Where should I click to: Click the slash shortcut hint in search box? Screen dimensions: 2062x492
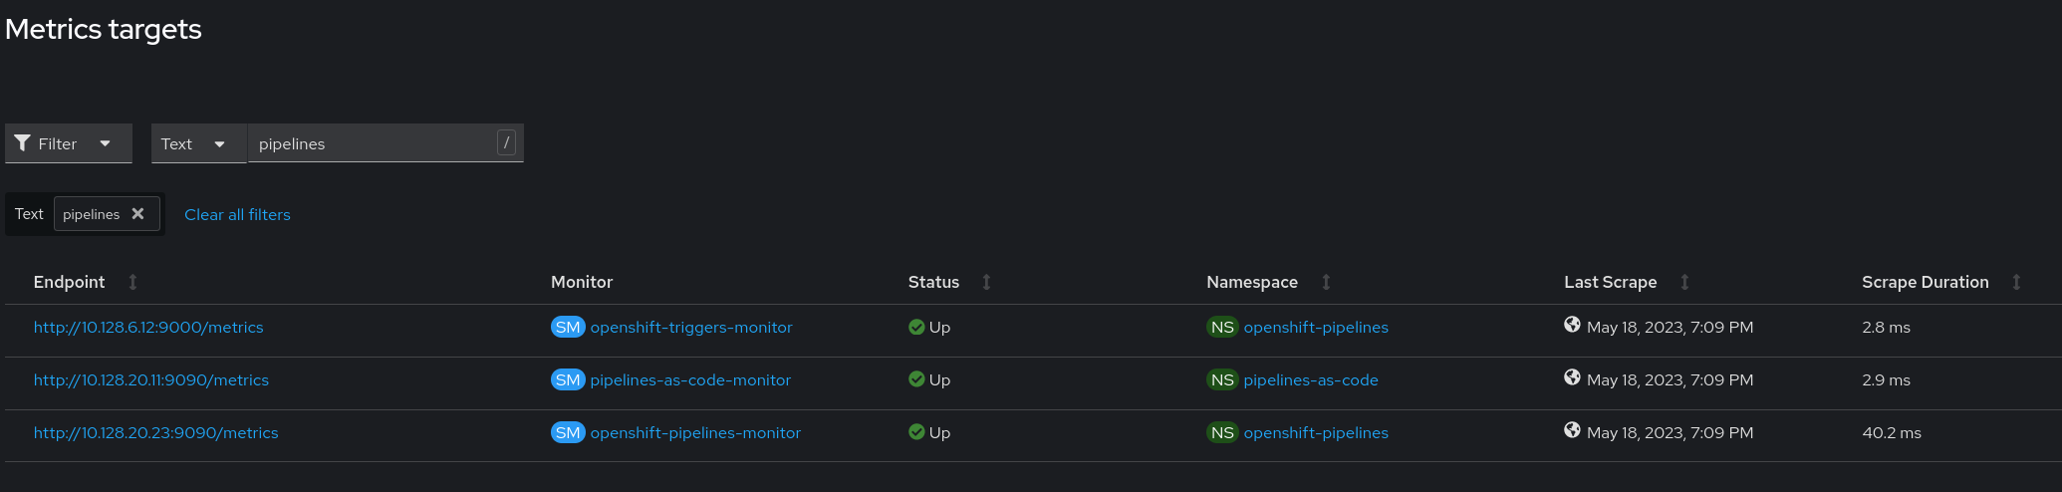click(506, 142)
